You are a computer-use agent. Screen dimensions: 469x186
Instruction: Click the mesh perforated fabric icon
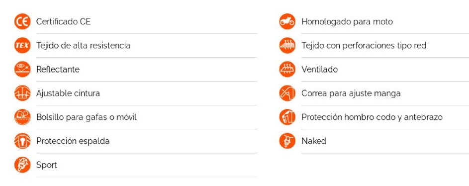(x=287, y=45)
